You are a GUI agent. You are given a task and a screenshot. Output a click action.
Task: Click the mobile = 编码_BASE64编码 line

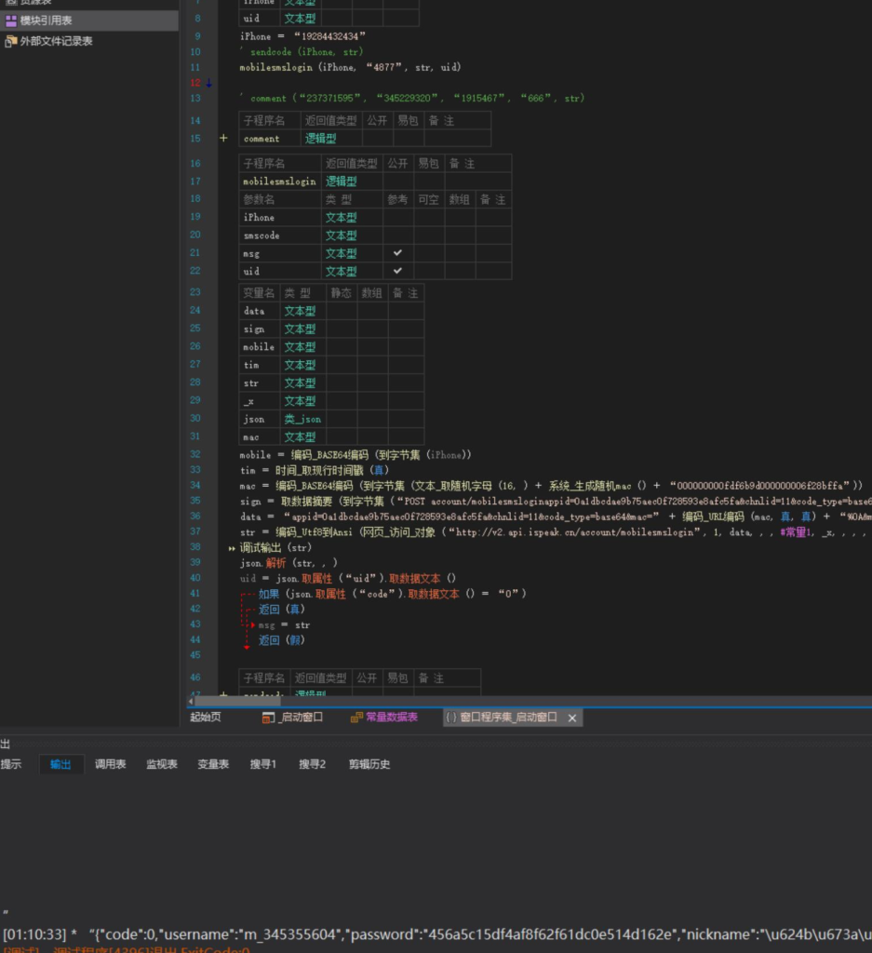coord(356,455)
